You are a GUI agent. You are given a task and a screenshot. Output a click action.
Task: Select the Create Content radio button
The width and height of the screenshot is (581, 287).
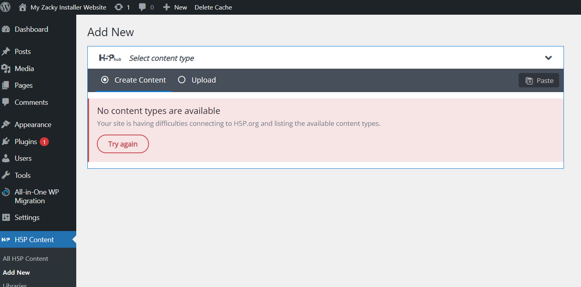[x=105, y=80]
